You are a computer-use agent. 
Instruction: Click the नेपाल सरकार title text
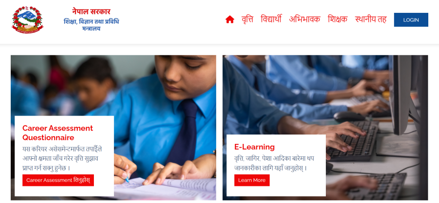(91, 12)
